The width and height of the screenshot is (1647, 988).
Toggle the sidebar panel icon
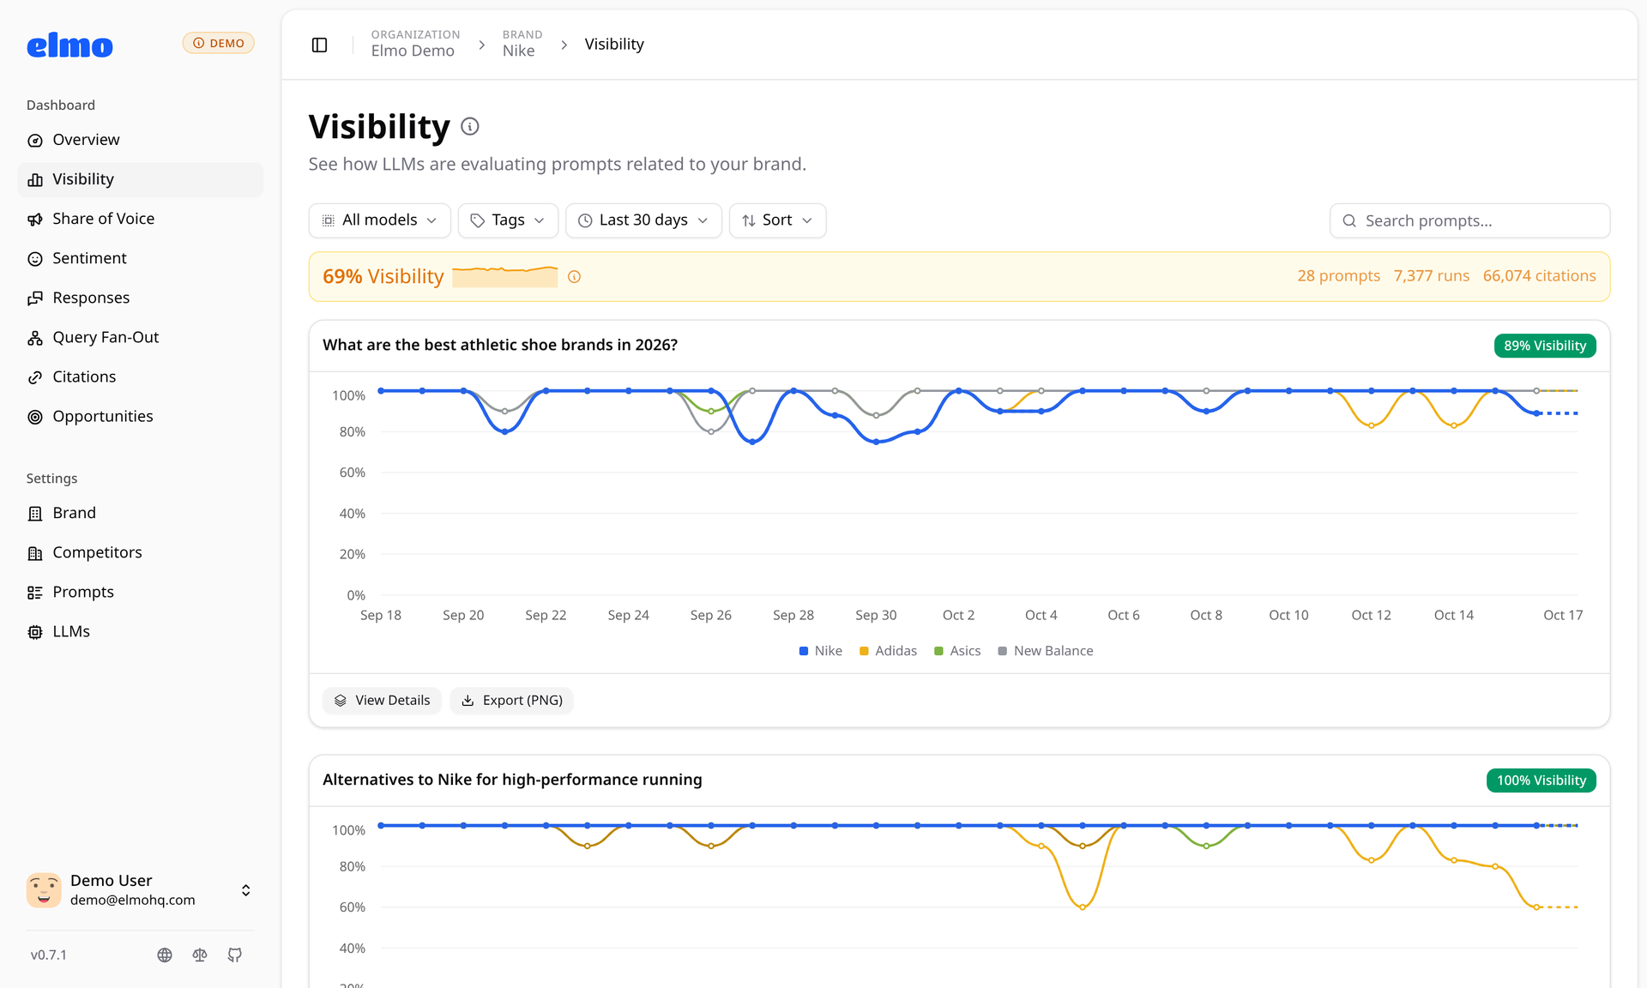pyautogui.click(x=319, y=45)
